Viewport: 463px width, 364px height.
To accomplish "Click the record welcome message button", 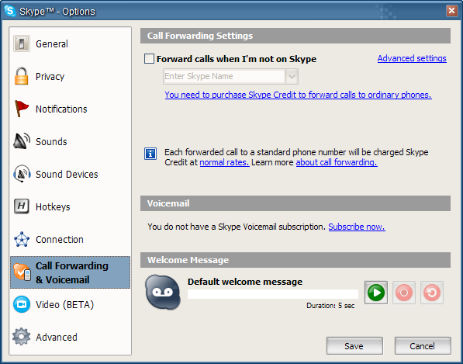I will 404,293.
